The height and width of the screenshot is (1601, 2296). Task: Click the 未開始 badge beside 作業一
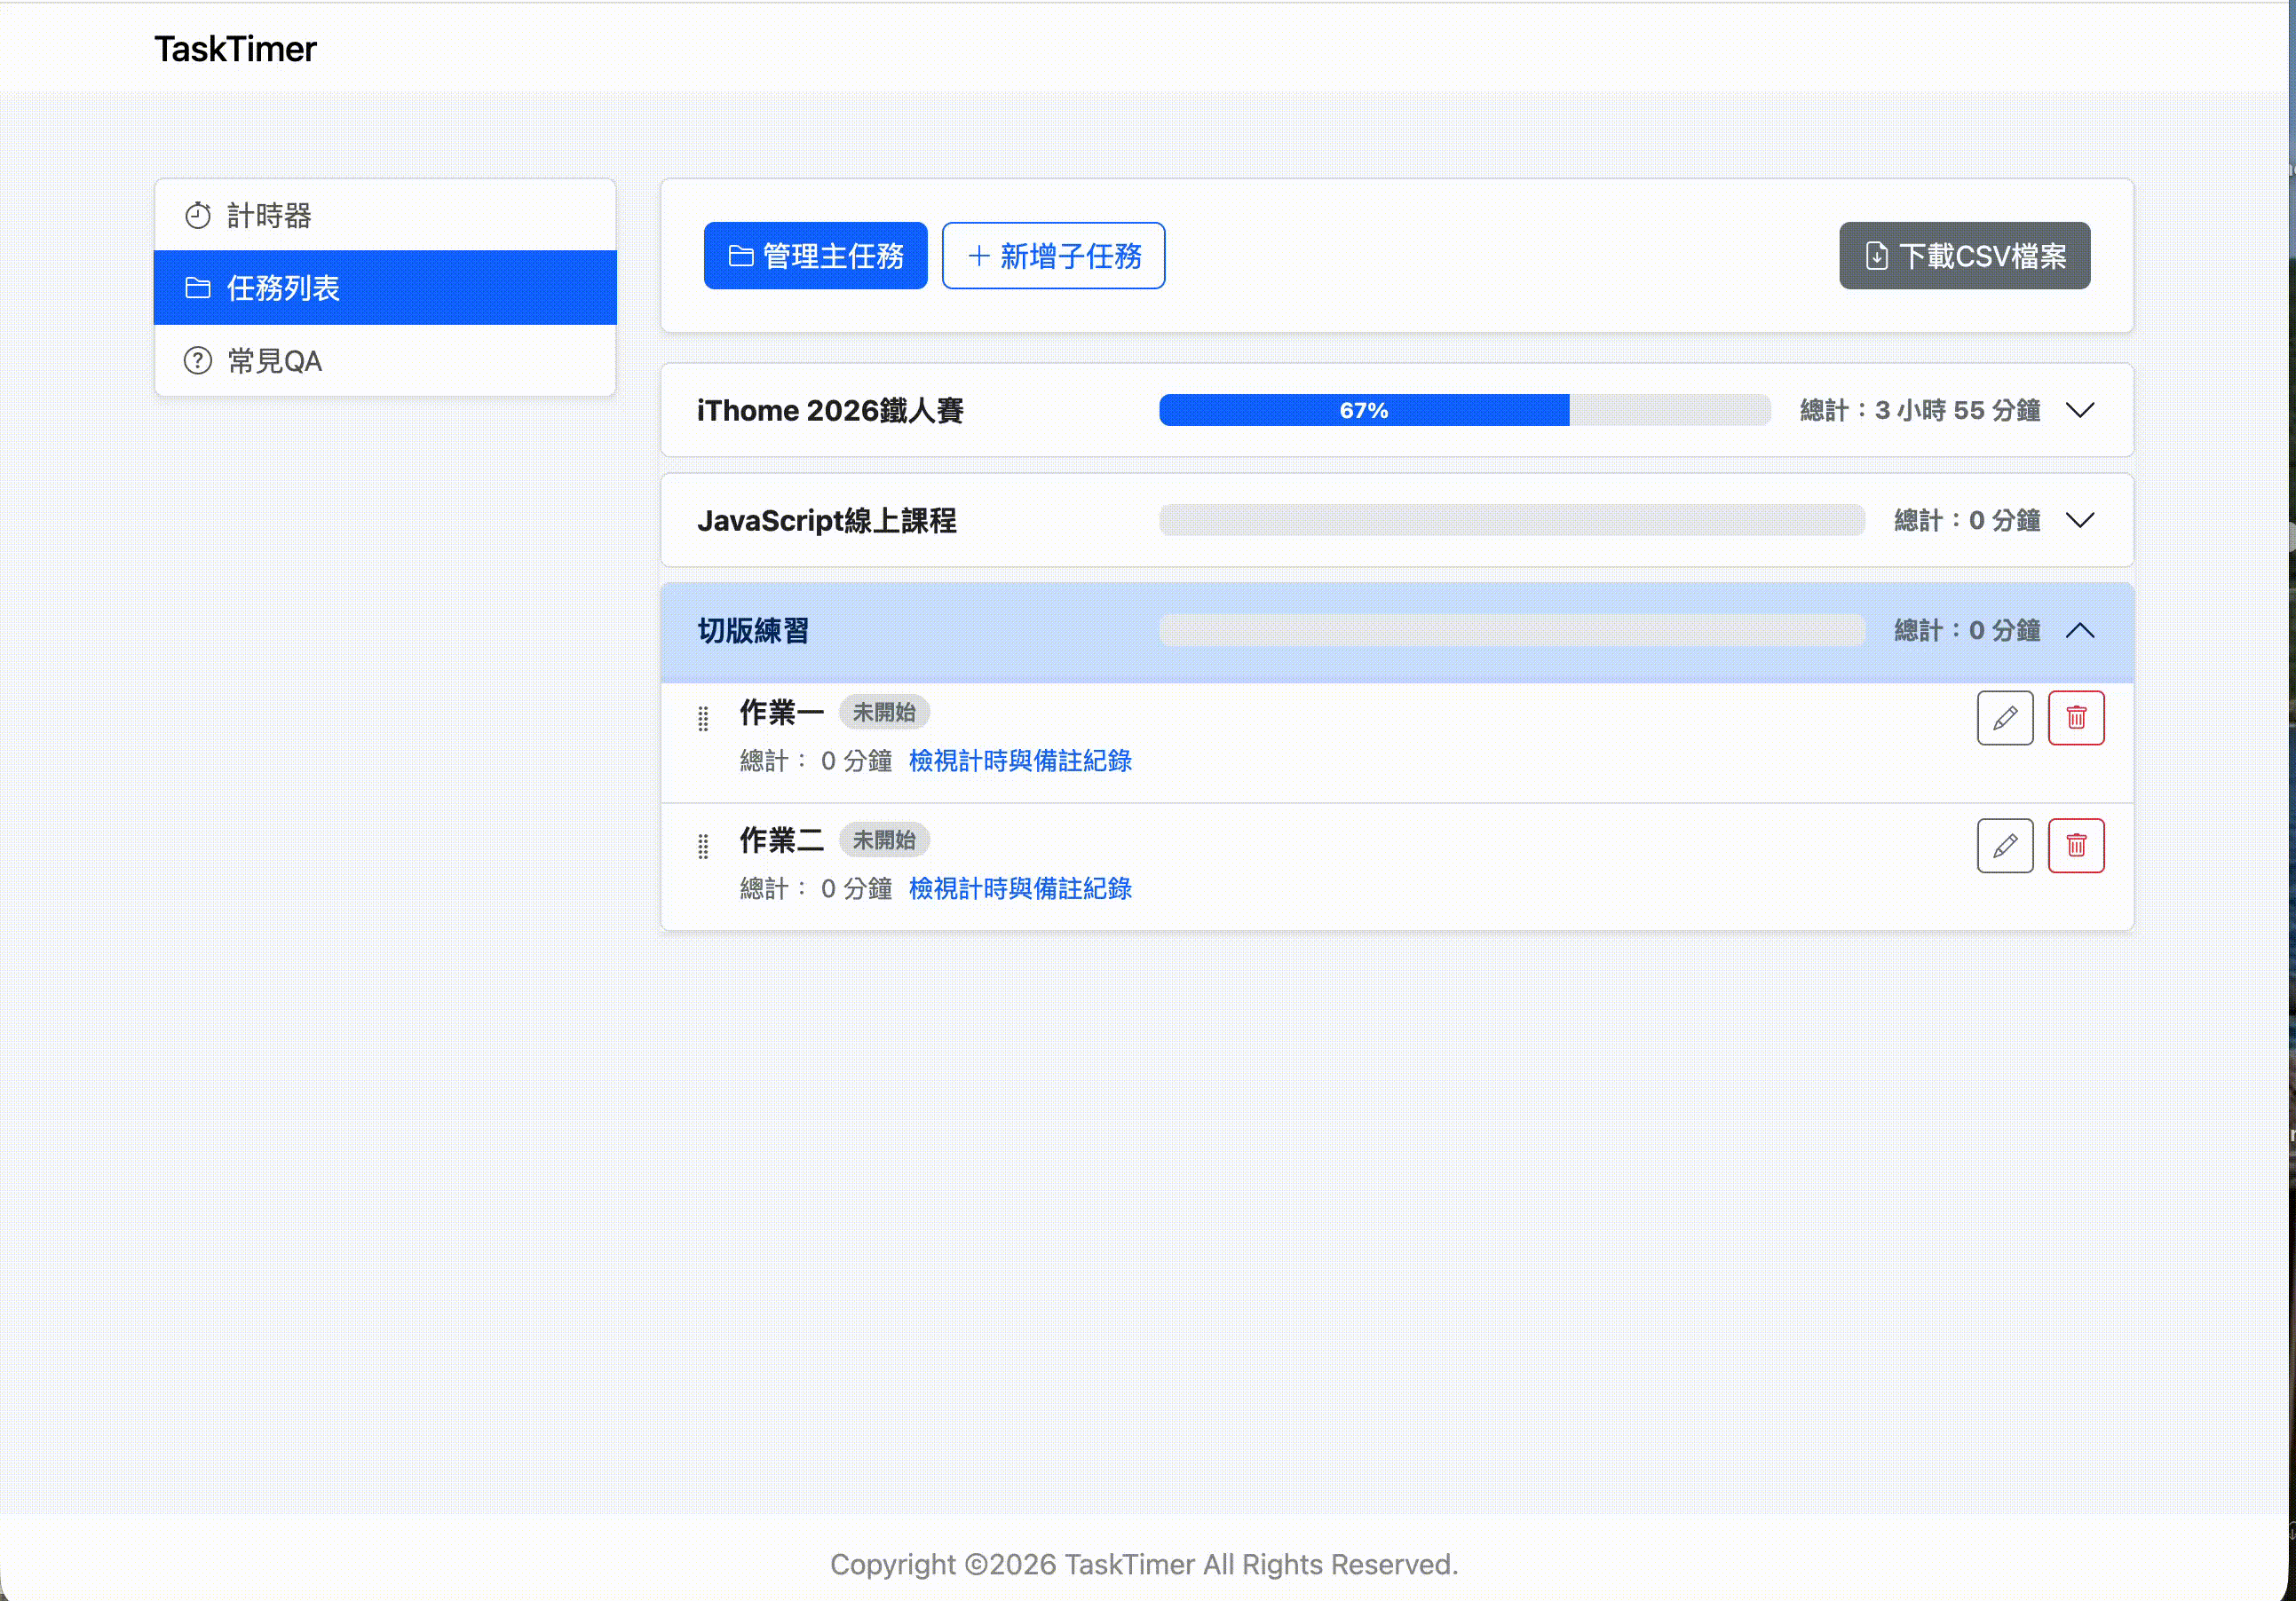884,713
